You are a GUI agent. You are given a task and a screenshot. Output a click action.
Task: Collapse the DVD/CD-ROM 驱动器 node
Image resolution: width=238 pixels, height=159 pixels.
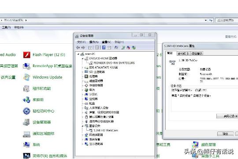click(82, 58)
